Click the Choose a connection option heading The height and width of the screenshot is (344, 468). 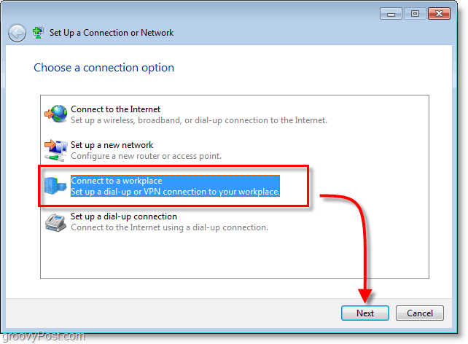[x=104, y=68]
